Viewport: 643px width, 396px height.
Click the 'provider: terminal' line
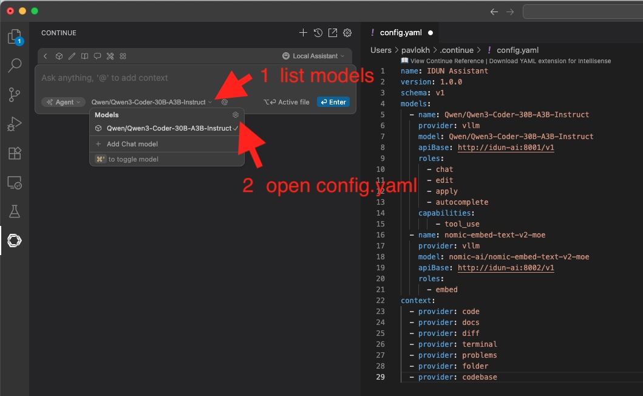pos(453,344)
